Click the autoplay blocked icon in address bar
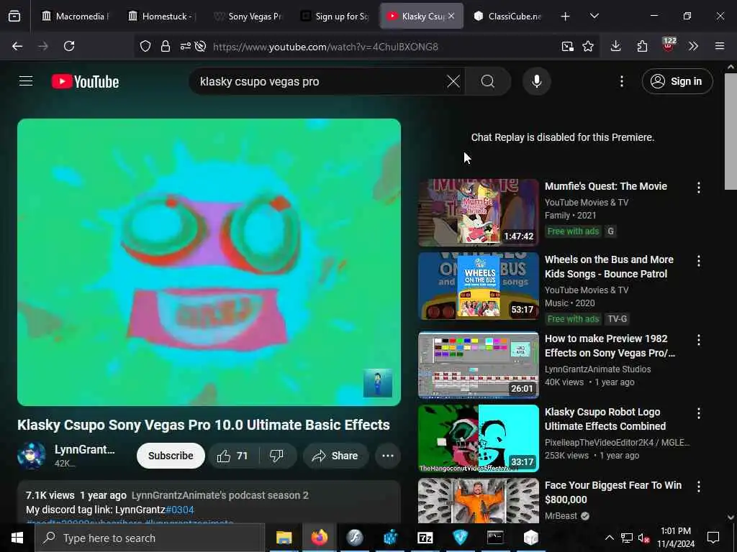The height and width of the screenshot is (552, 737). [x=201, y=46]
